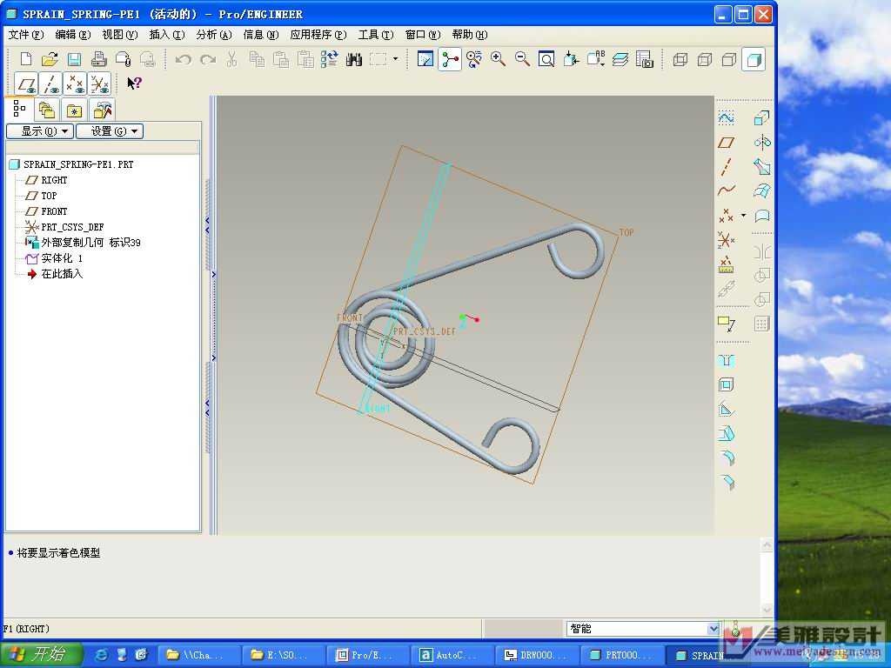
Task: Toggle coordinate systems display
Action: click(x=99, y=84)
